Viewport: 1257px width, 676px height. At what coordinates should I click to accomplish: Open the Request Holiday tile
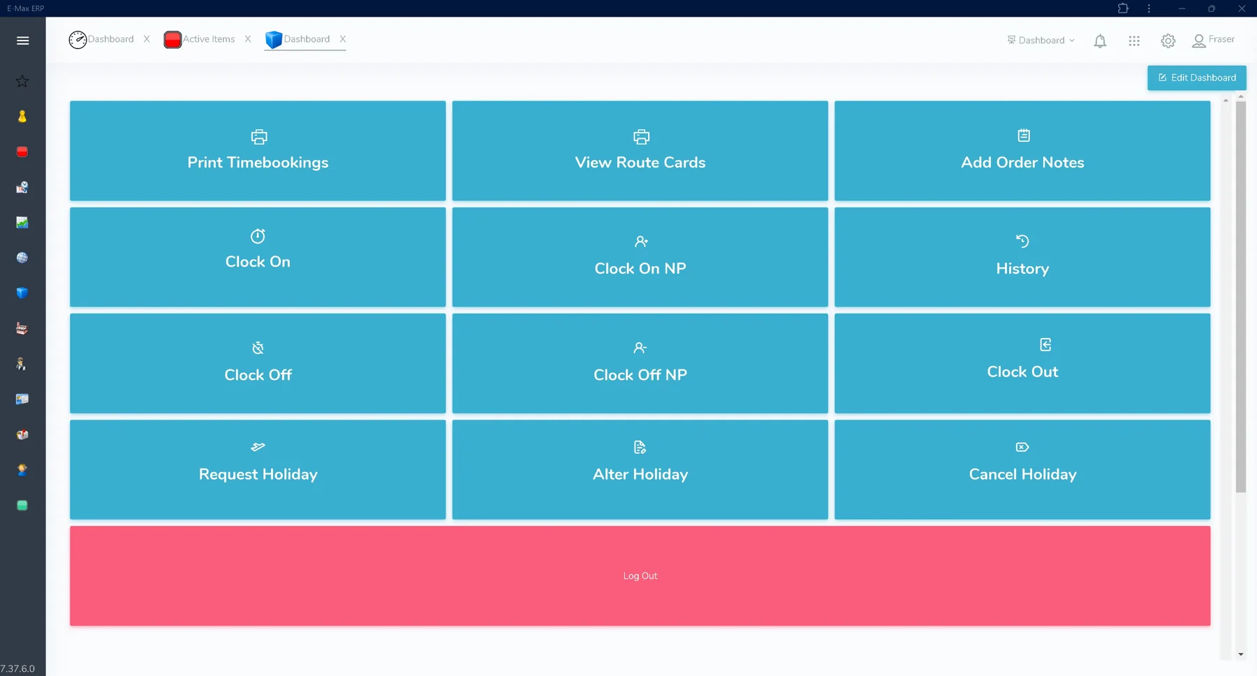(258, 469)
